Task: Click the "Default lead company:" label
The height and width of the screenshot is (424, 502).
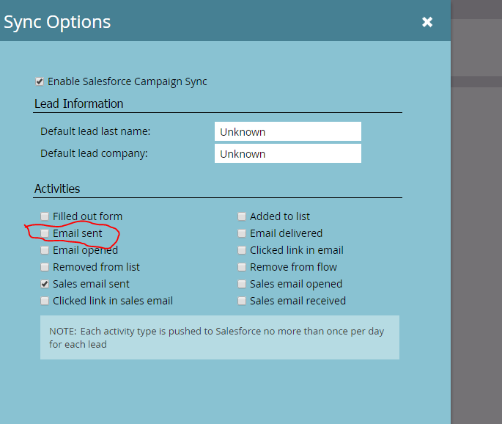Action: pyautogui.click(x=94, y=153)
